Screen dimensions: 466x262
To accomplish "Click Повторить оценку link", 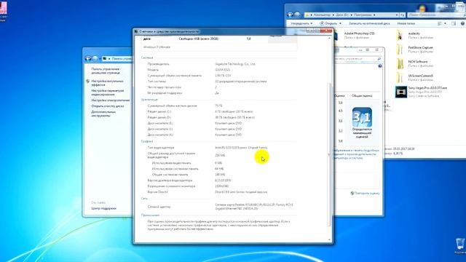I will click(x=367, y=194).
